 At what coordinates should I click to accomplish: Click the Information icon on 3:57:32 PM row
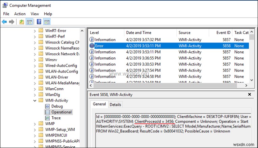coord(92,39)
